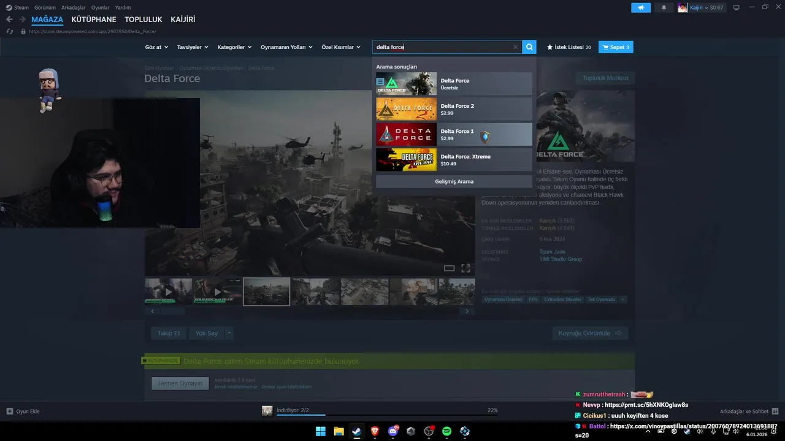Go back with the left arrow
Image resolution: width=785 pixels, height=441 pixels.
(x=9, y=20)
